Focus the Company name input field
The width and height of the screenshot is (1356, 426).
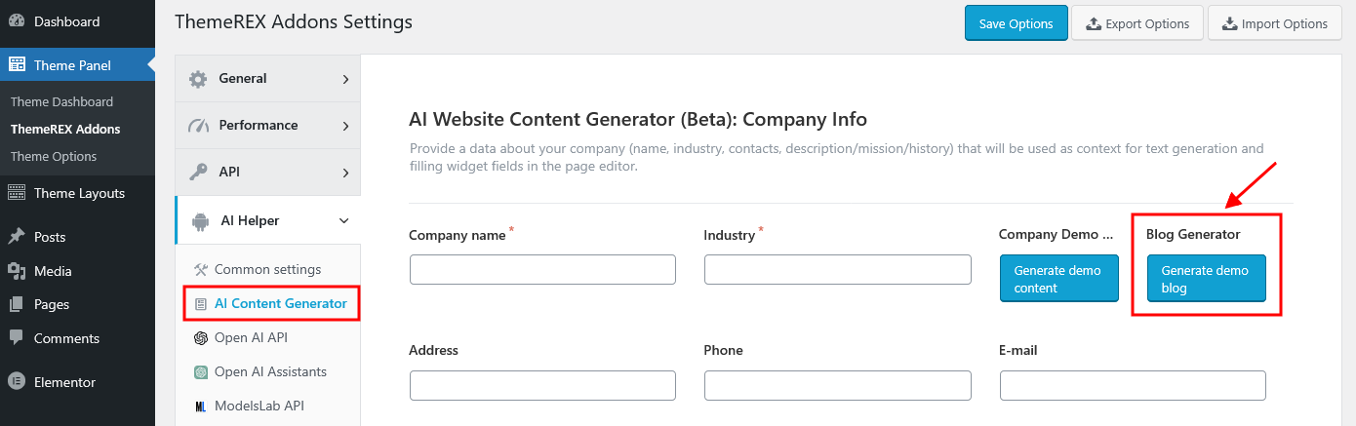click(x=542, y=269)
